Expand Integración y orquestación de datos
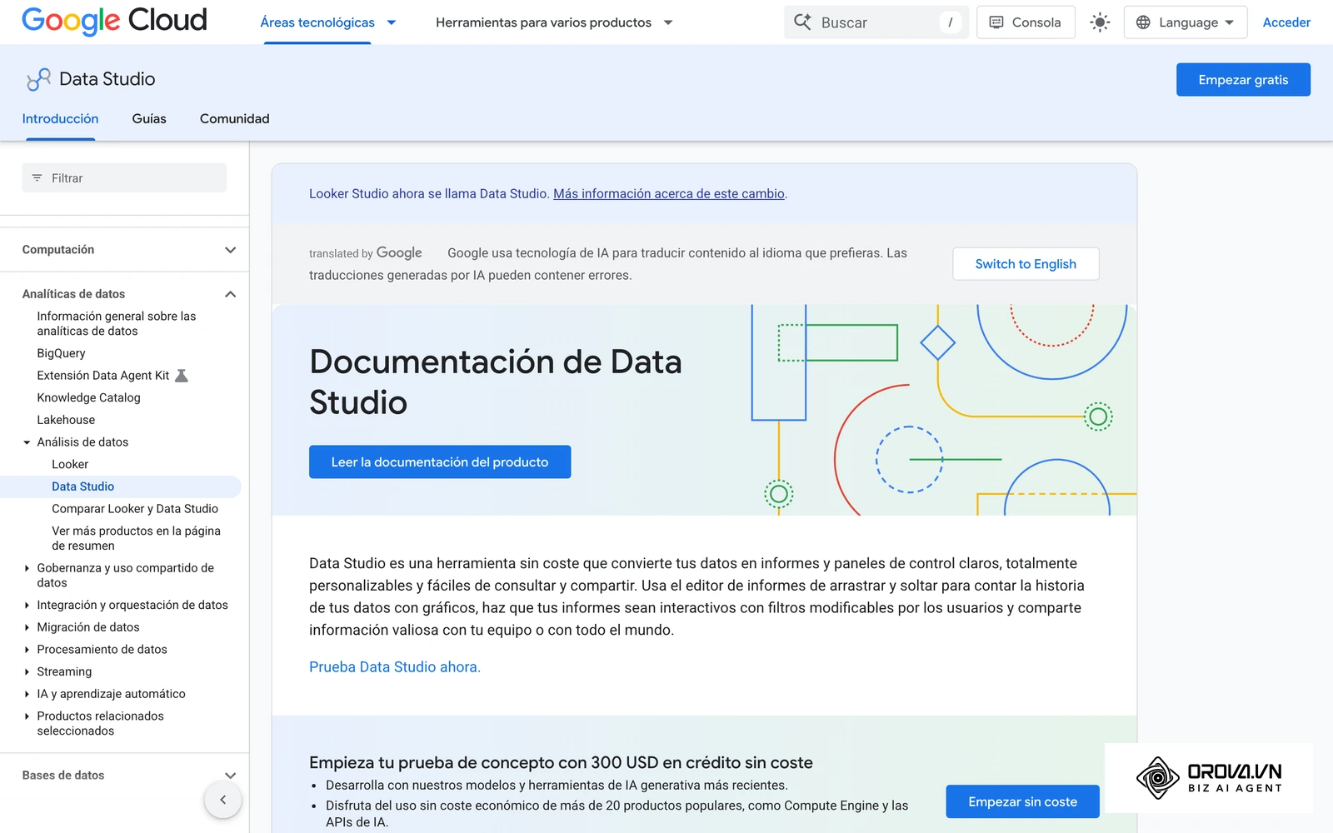1333x833 pixels. (x=27, y=606)
